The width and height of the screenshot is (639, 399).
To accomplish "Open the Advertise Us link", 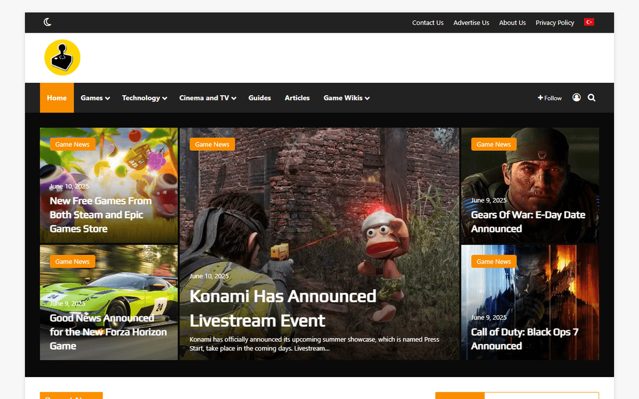I will [x=471, y=23].
